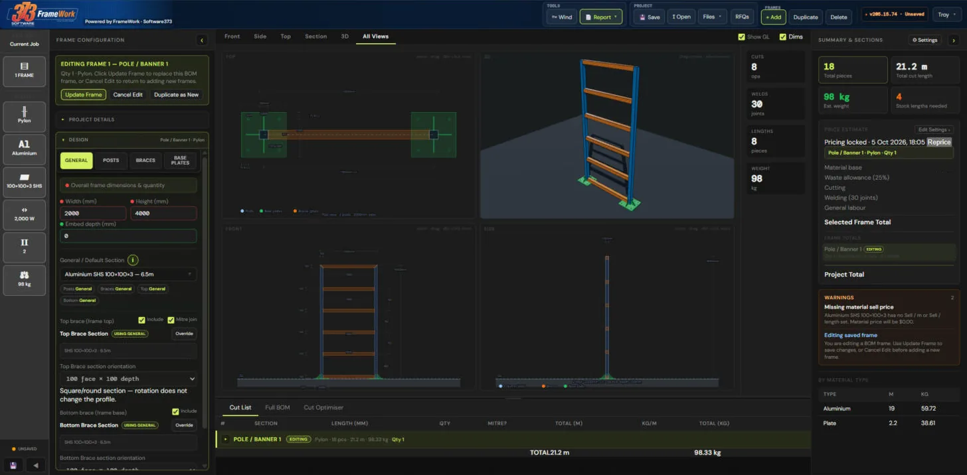Image resolution: width=967 pixels, height=475 pixels.
Task: Click the Embed depth (mm) field
Action: coord(128,236)
